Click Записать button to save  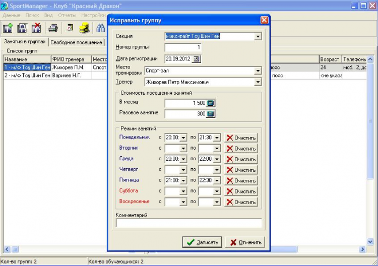point(202,242)
